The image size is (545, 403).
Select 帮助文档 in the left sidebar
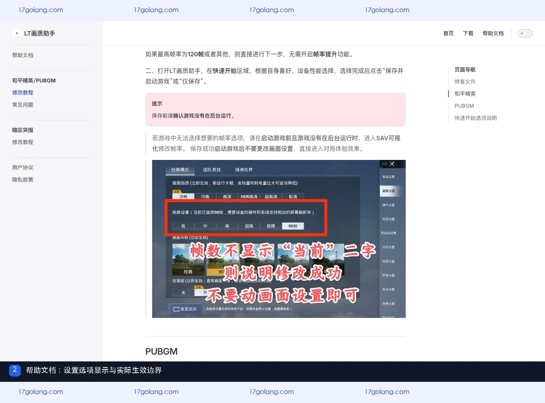click(x=23, y=55)
